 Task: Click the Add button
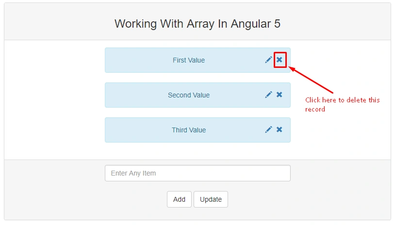tap(179, 199)
